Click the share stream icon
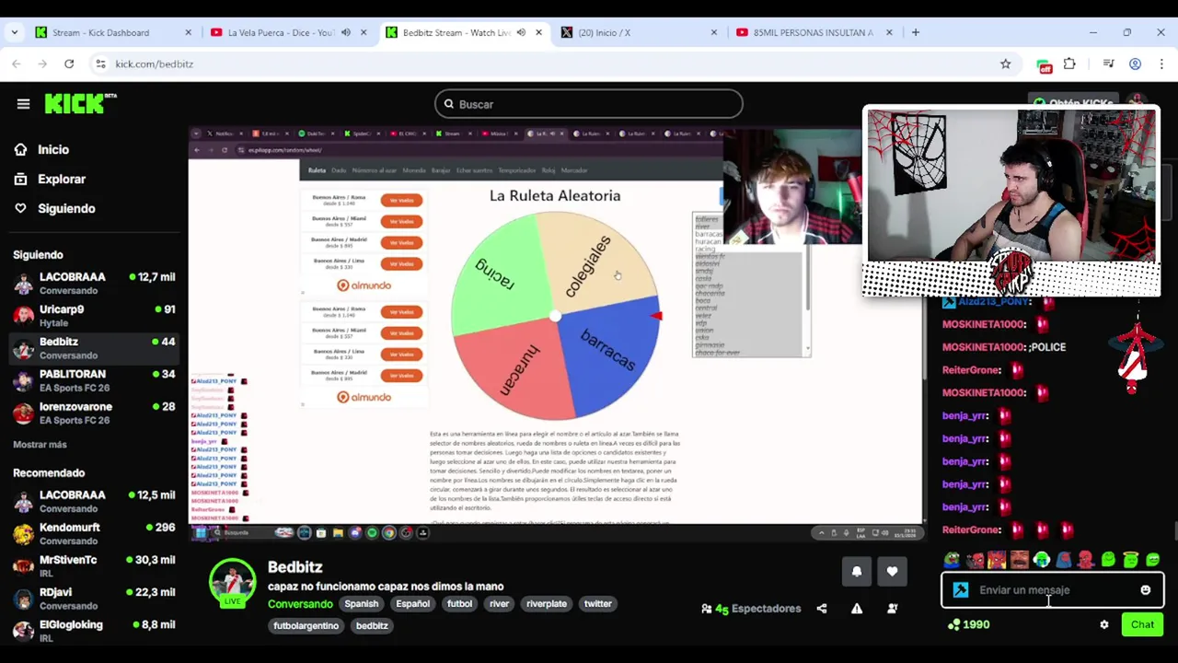Viewport: 1178px width, 663px height. (x=822, y=609)
